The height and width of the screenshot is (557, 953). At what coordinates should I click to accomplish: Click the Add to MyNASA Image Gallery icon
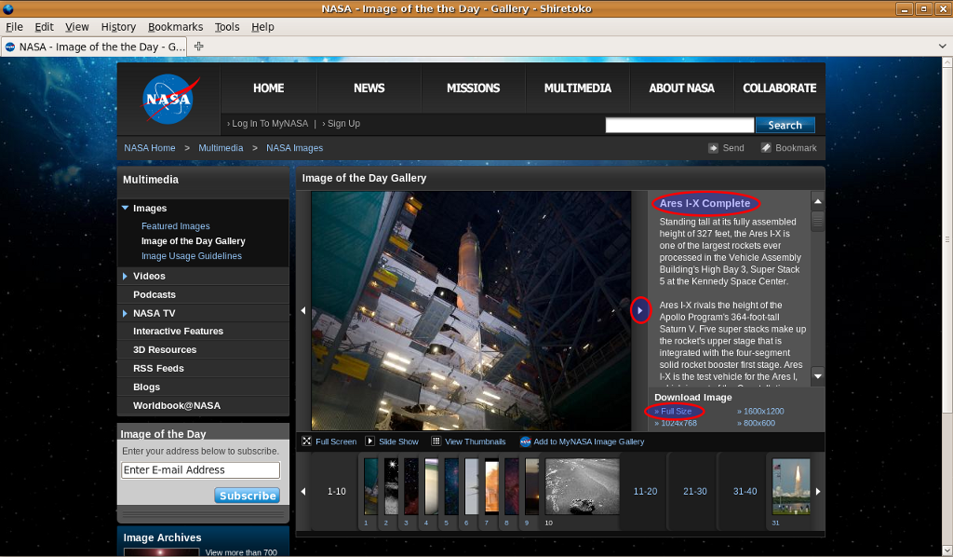[x=525, y=442]
